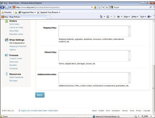This screenshot has height=118, width=155.
Task: Click the etsy.com URL in address bar
Action: tap(38, 7)
